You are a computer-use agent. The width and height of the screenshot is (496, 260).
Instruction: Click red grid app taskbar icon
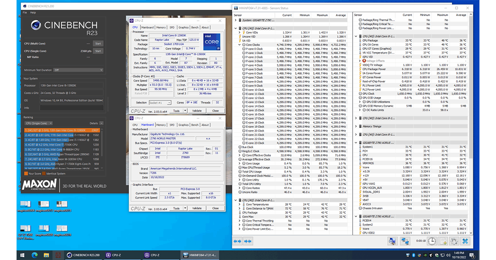point(58,255)
